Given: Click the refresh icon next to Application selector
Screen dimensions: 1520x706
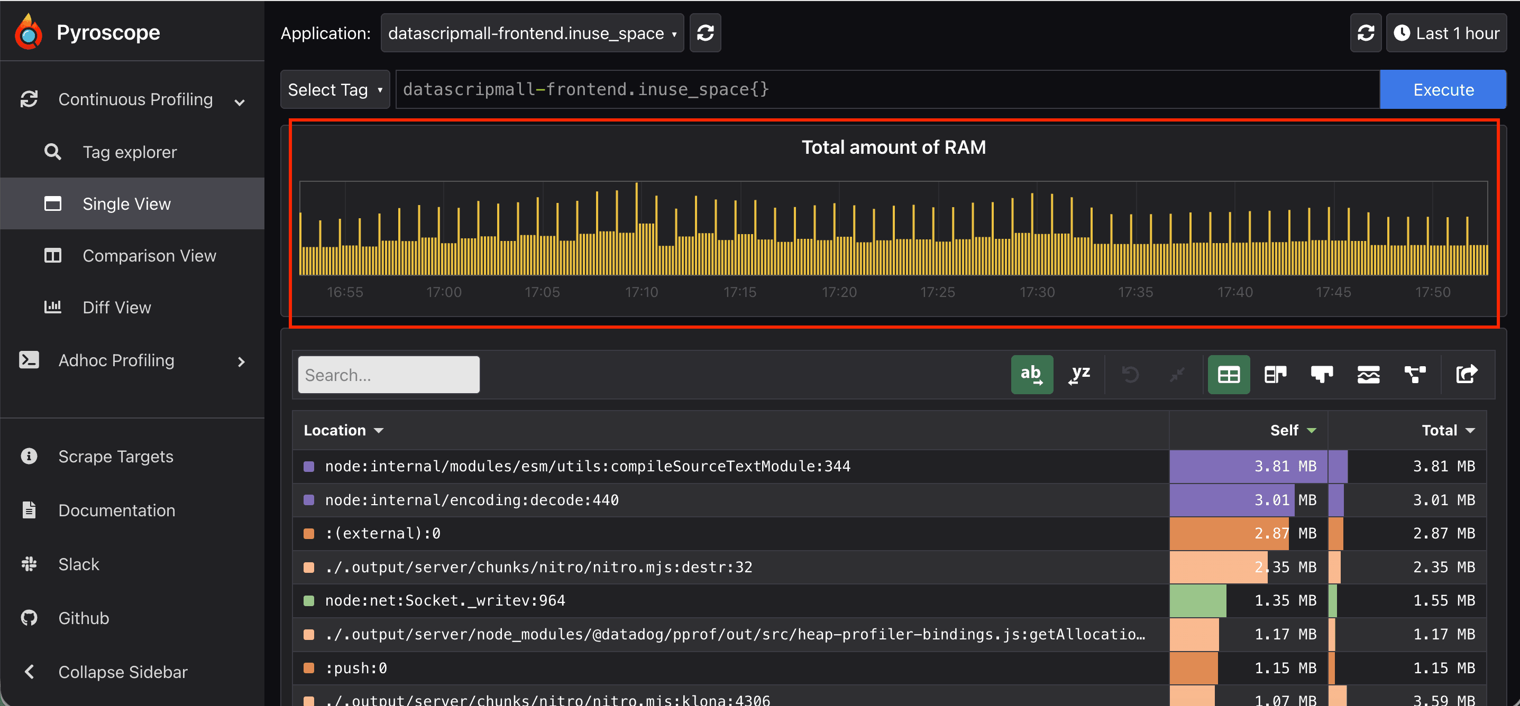Looking at the screenshot, I should [x=705, y=33].
